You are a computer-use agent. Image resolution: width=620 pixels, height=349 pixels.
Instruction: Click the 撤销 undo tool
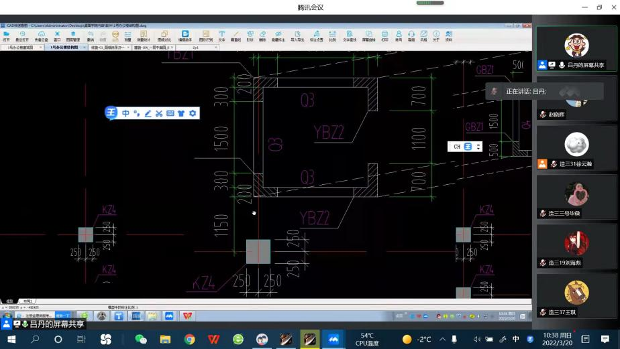91,36
